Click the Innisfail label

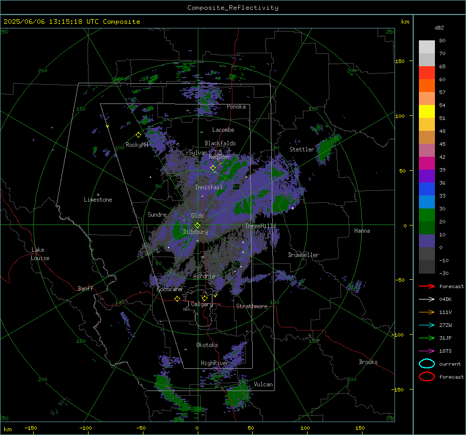(209, 187)
